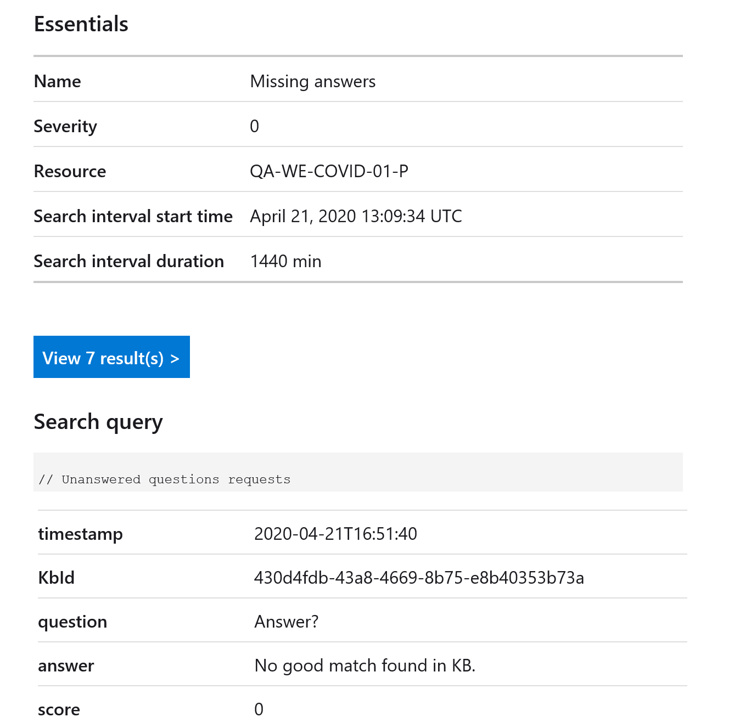Click the KbId GUID starting 430d4fdb
Image resolution: width=740 pixels, height=717 pixels.
pyautogui.click(x=419, y=578)
